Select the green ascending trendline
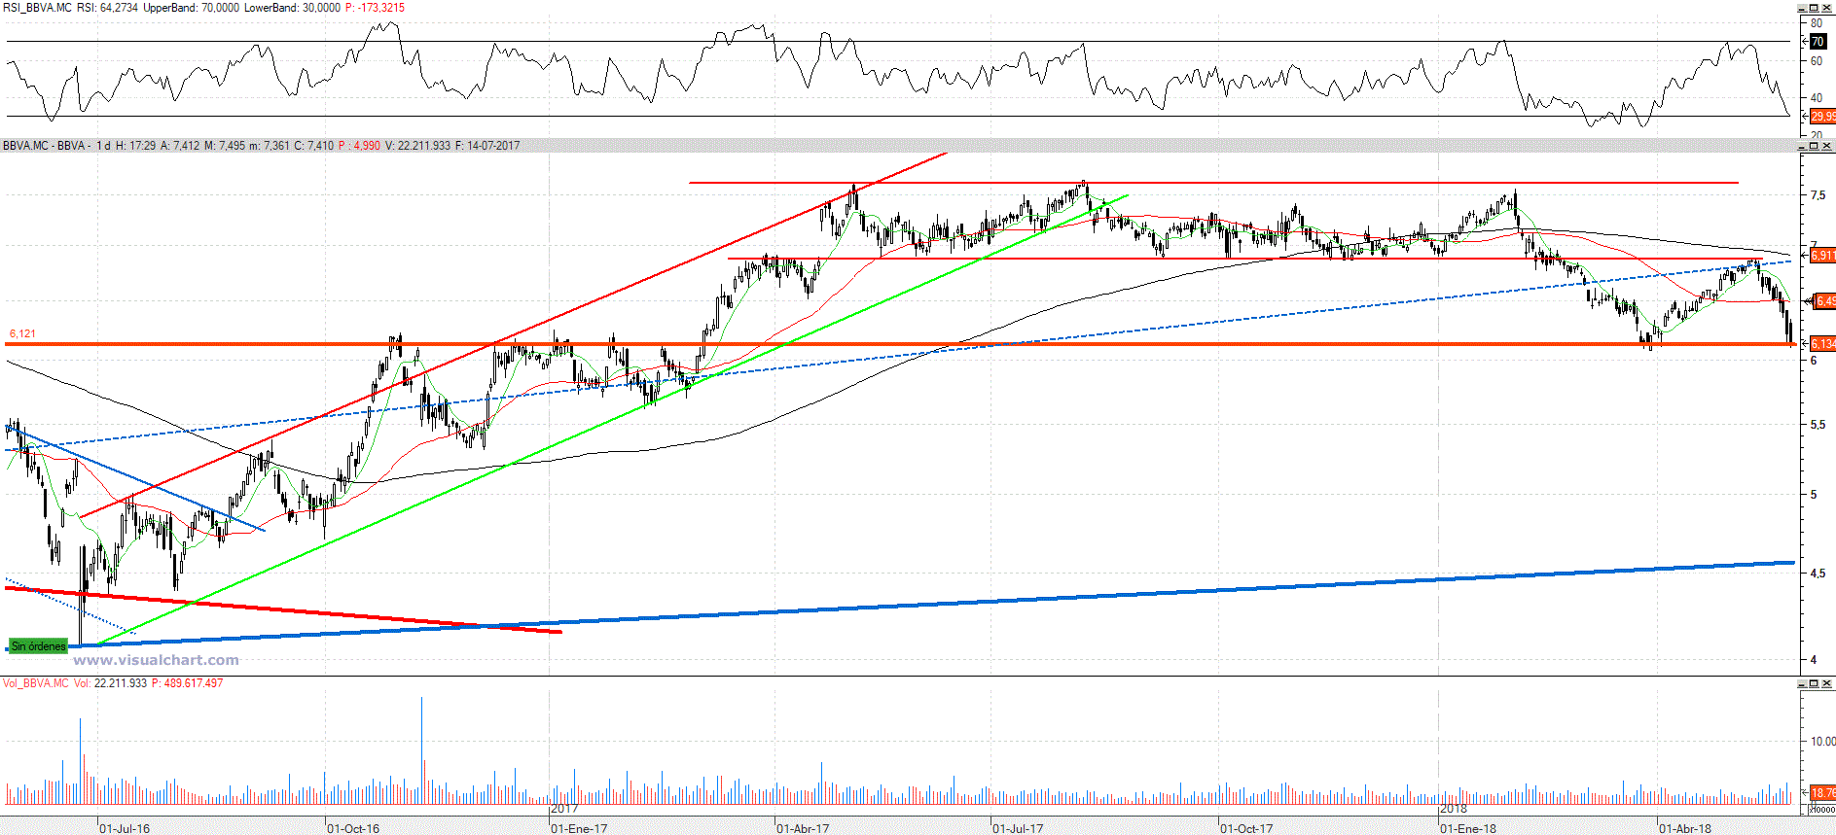The image size is (1836, 835). (613, 420)
